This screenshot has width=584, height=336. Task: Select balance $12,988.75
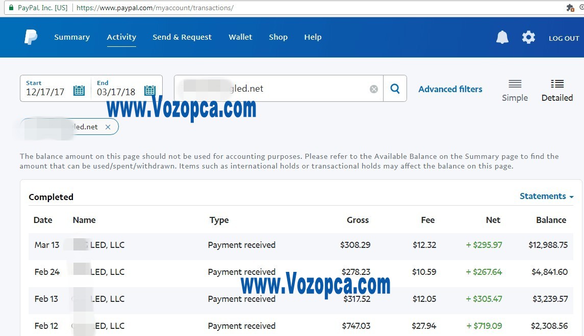[x=548, y=245]
